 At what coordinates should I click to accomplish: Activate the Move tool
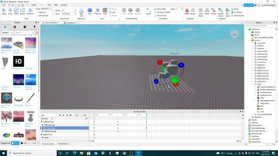[10, 11]
